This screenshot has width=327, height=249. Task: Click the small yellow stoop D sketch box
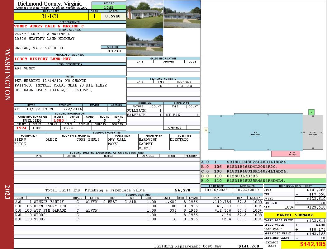click(x=206, y=130)
